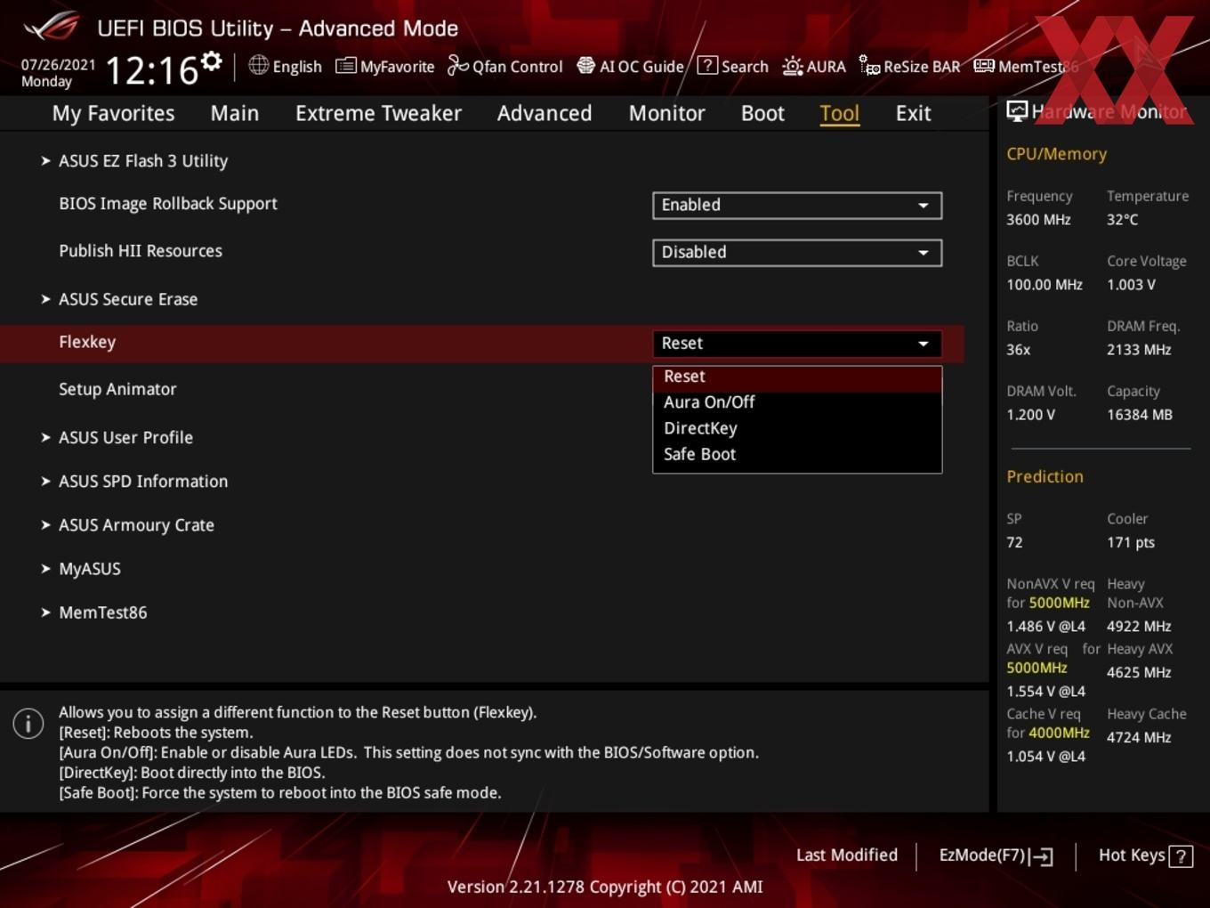Click the 4922 MHz Heavy Non-AVX value

click(1139, 627)
